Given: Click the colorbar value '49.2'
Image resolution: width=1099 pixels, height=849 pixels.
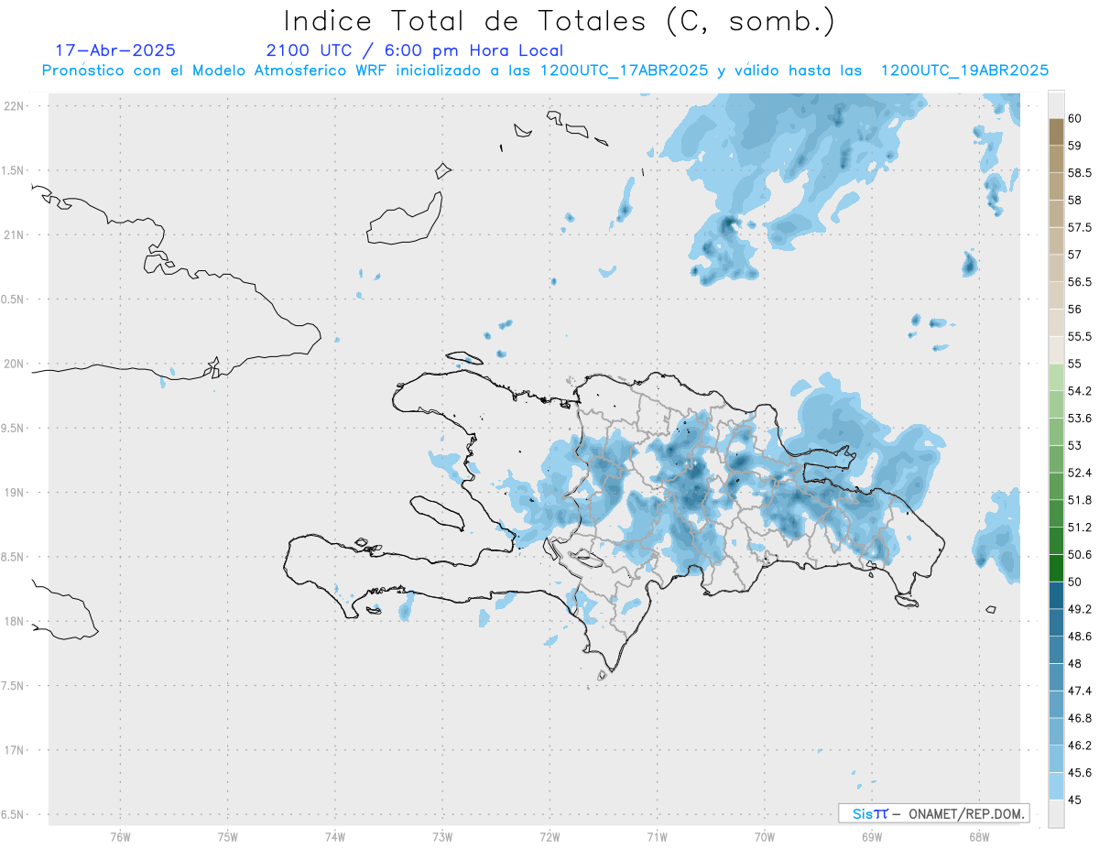Looking at the screenshot, I should point(1080,609).
